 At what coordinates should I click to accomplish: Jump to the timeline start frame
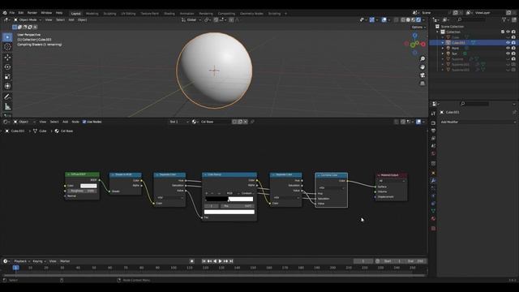(x=204, y=261)
